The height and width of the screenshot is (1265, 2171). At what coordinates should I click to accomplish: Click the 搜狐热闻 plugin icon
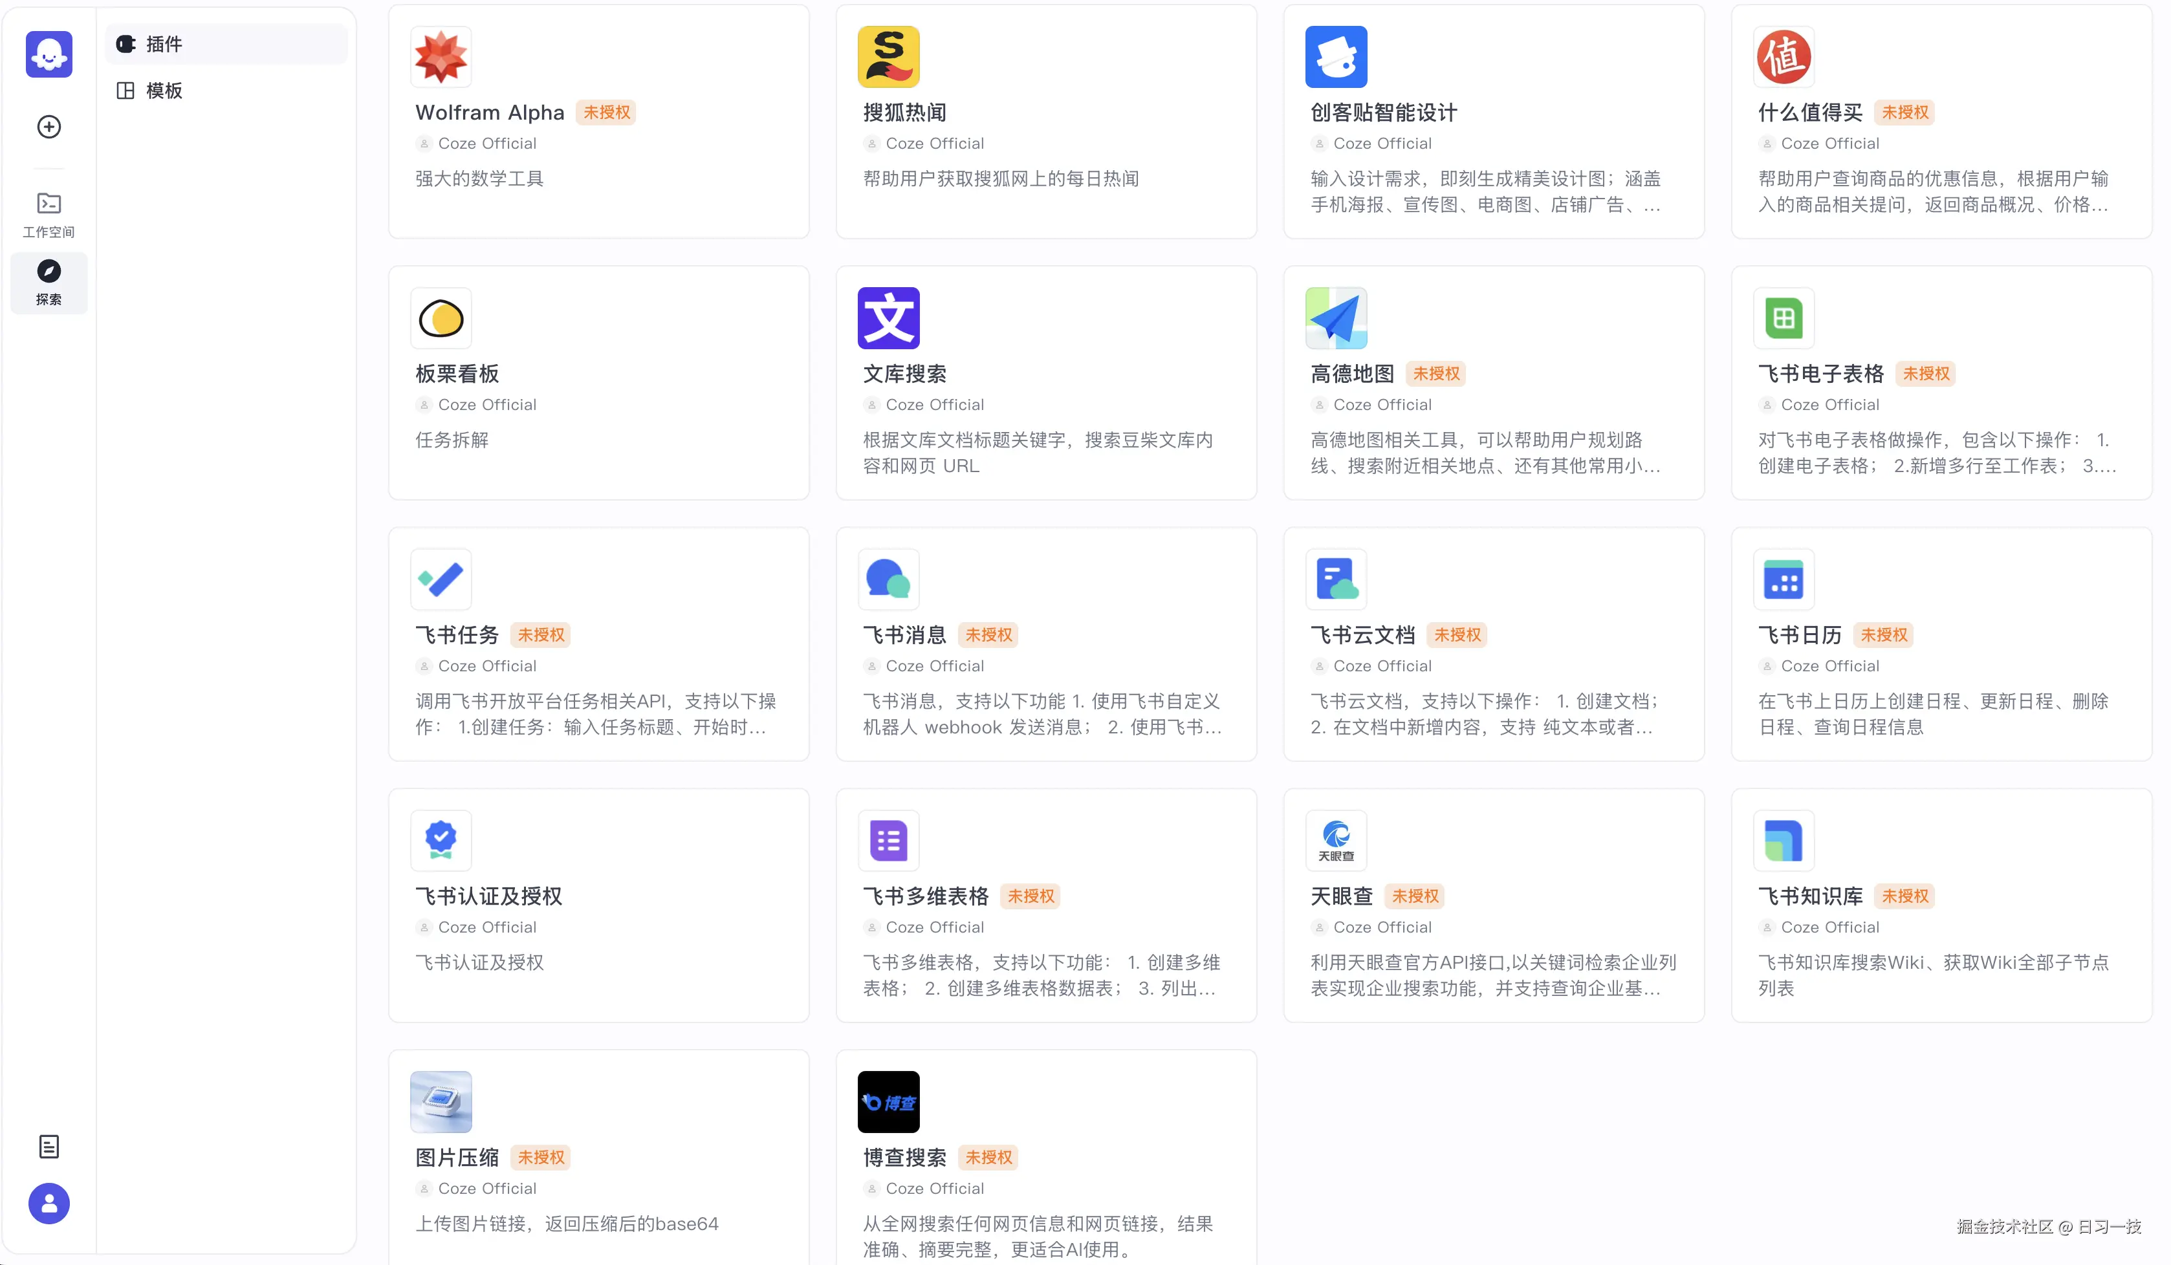click(888, 57)
